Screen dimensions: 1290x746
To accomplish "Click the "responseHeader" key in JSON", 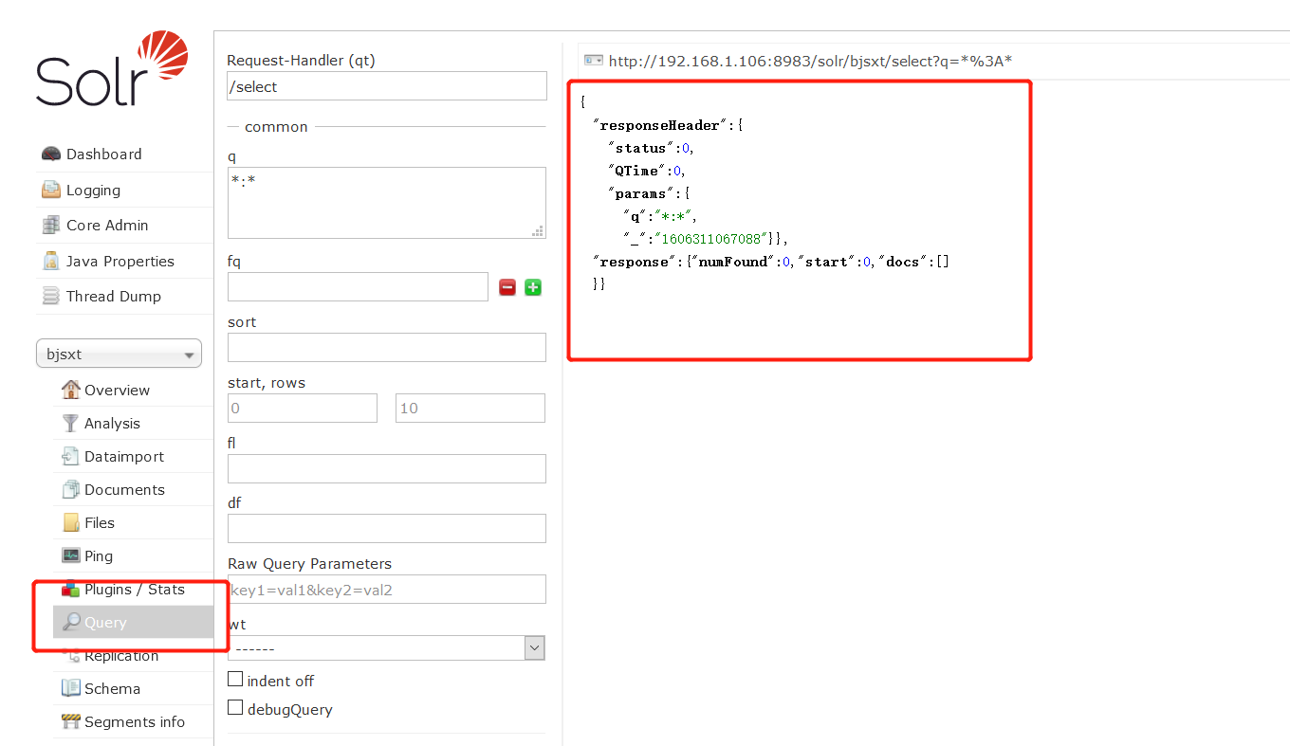I will coord(660,125).
